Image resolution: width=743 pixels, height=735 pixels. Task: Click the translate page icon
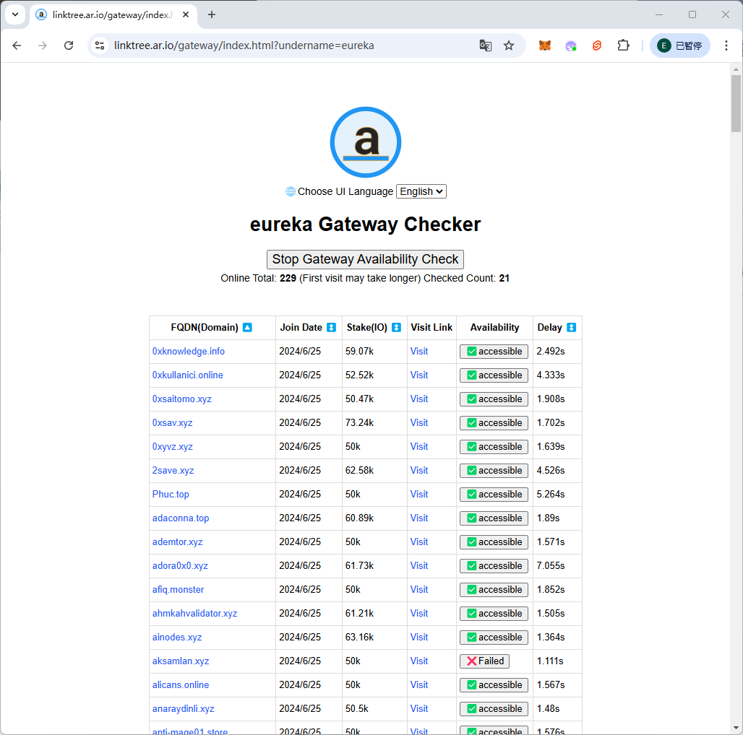[x=485, y=45]
